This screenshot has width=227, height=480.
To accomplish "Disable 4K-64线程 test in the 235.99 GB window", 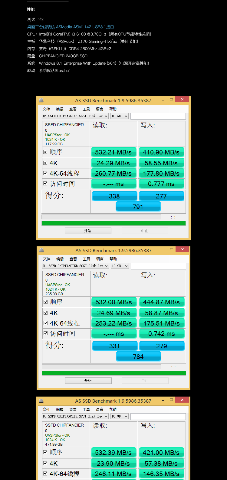I will click(x=46, y=323).
